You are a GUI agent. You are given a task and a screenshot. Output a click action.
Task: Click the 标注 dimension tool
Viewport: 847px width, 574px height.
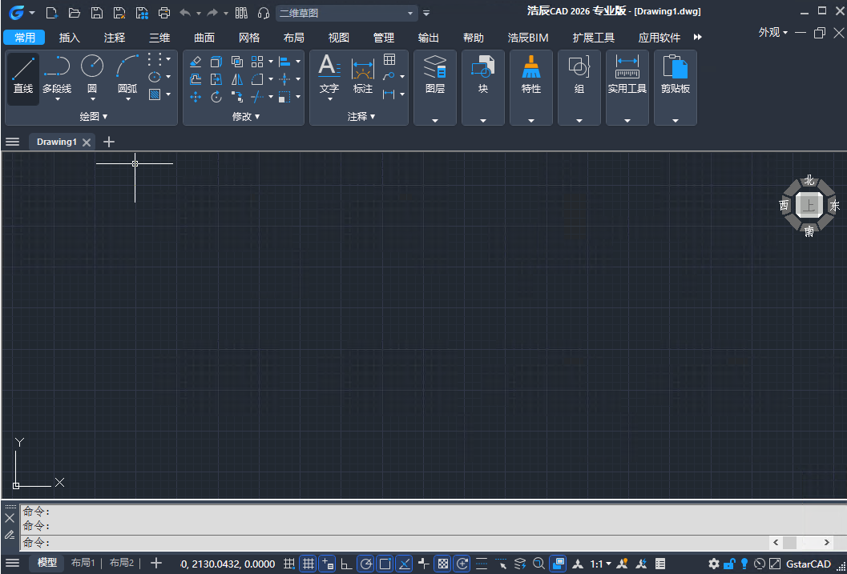(363, 76)
